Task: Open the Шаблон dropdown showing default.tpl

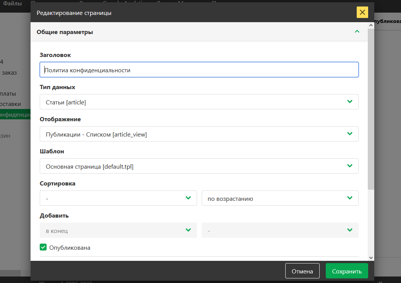Action: pos(199,166)
